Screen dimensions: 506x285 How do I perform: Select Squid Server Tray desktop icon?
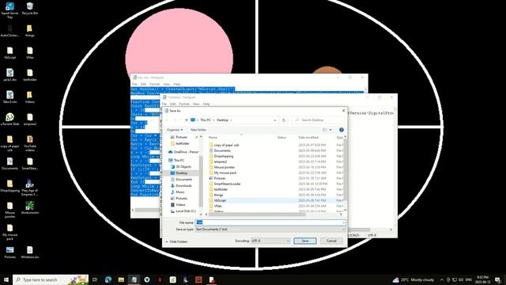click(x=9, y=9)
